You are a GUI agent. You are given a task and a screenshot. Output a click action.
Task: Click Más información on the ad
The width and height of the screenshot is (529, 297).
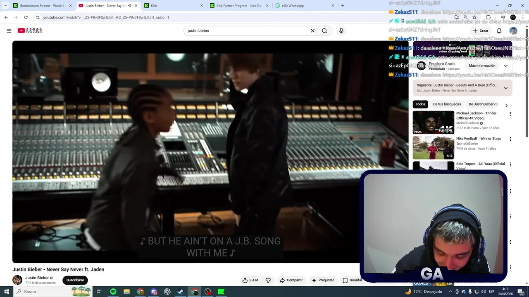(482, 66)
